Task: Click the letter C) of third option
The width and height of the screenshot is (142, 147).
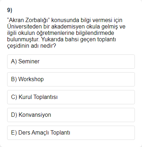Action: coord(14,97)
